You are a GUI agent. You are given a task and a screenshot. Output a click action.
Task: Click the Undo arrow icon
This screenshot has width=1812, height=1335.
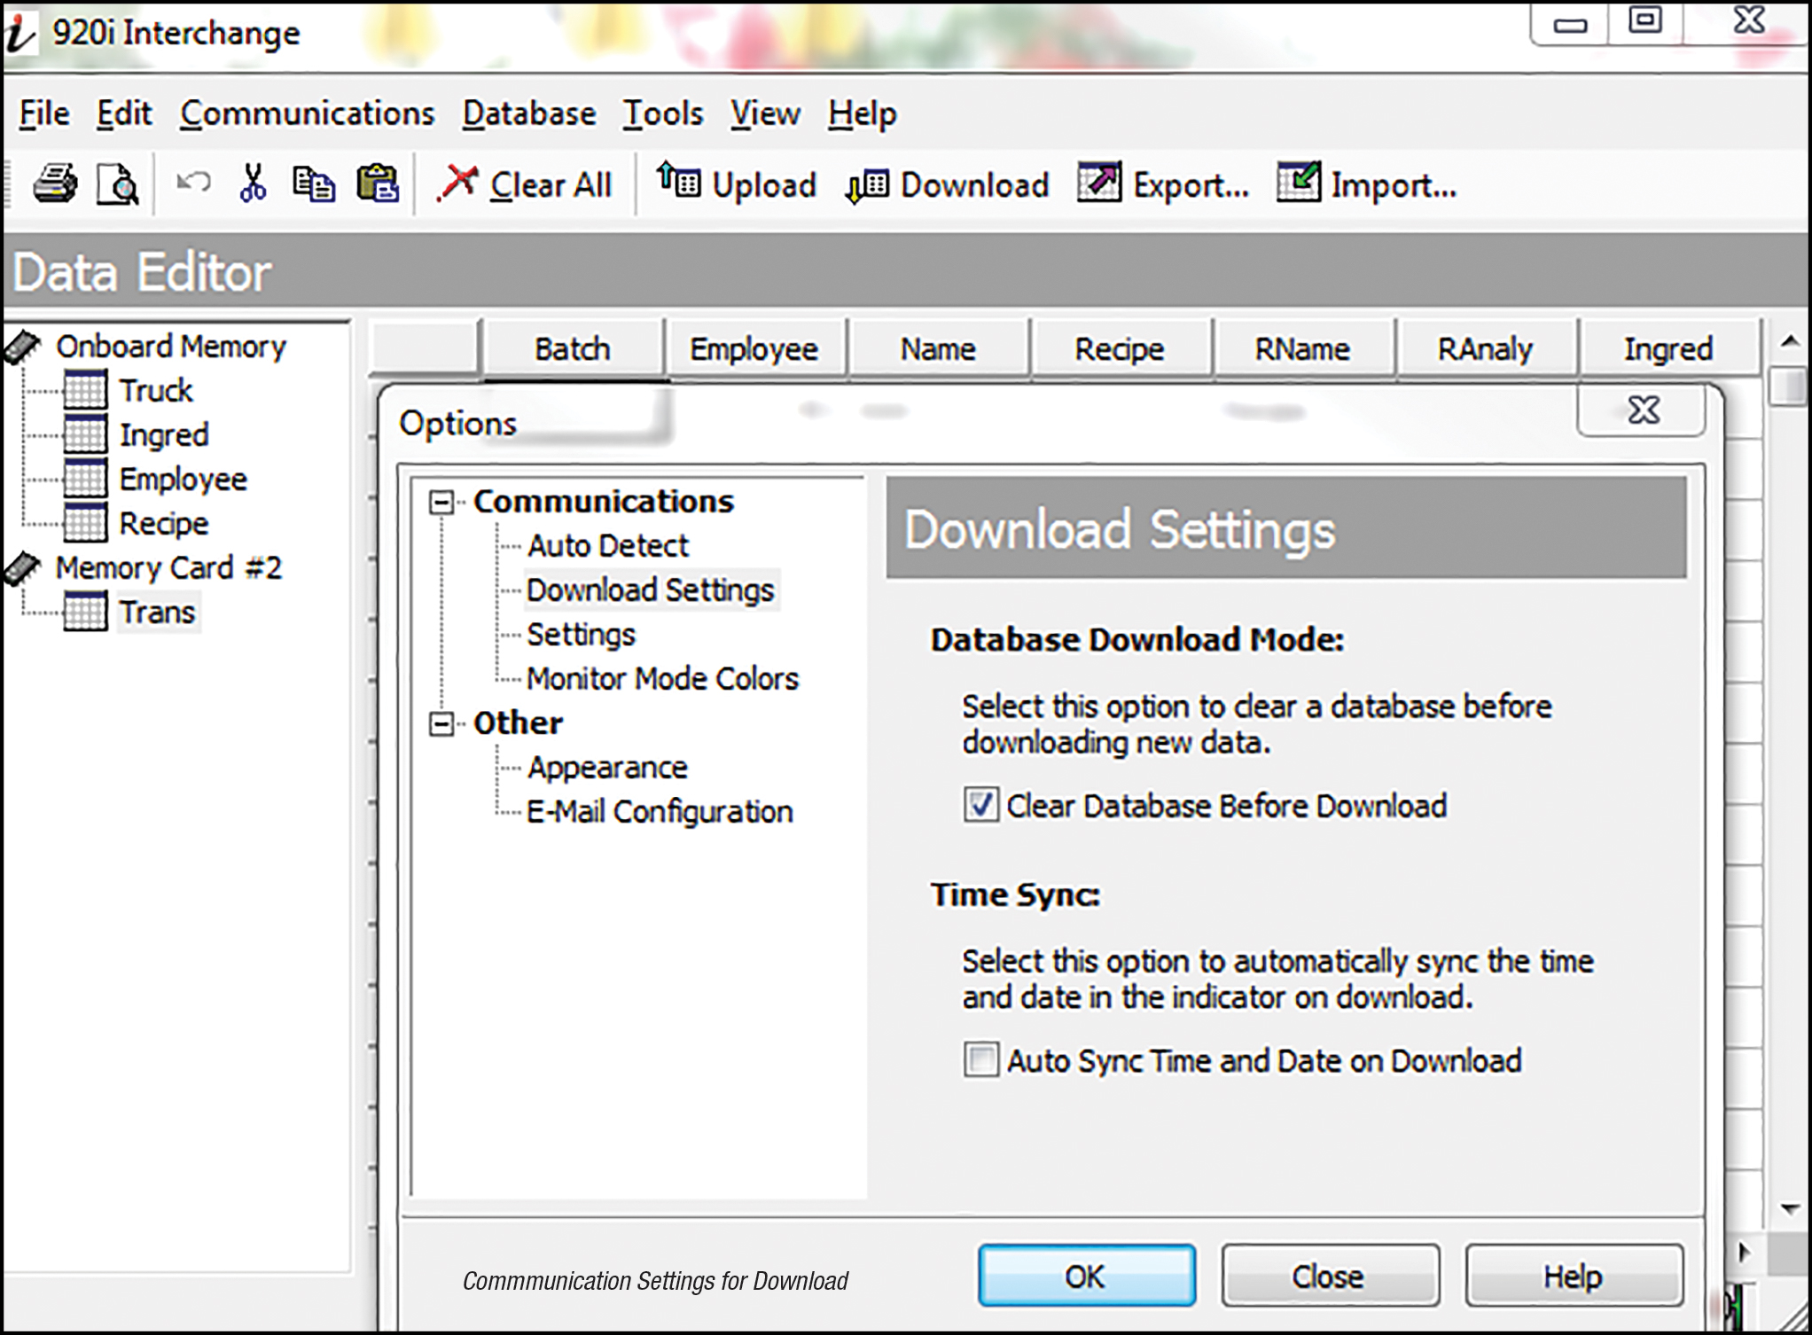click(193, 183)
